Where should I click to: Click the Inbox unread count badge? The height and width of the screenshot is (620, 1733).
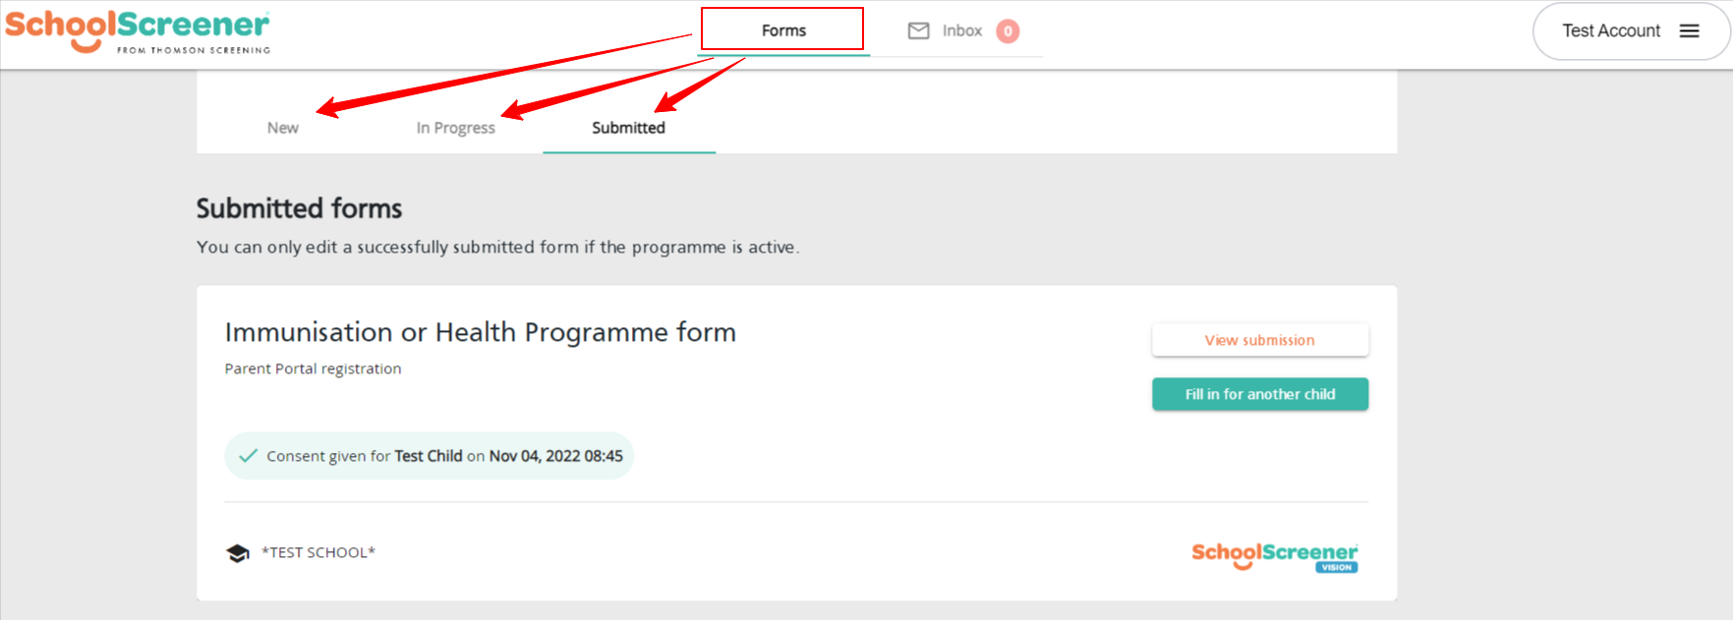(1008, 31)
